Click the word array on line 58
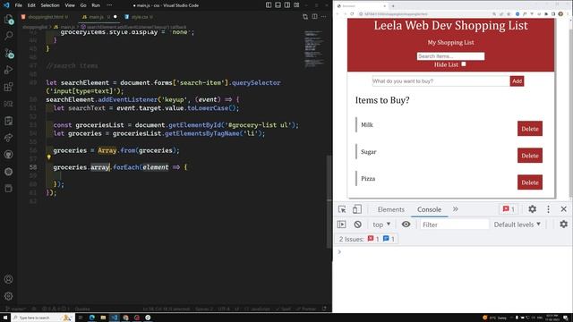Image resolution: width=573 pixels, height=322 pixels. point(99,167)
